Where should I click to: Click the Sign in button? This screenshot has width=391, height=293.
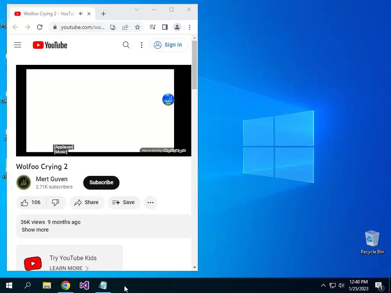168,45
